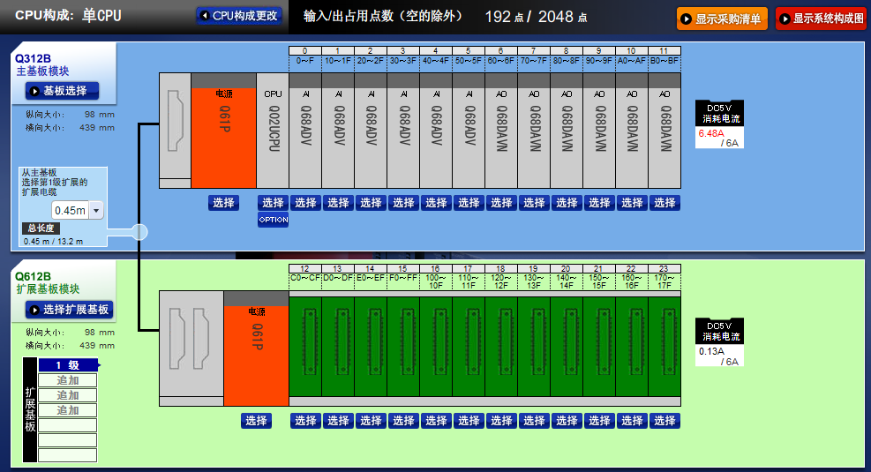Click the first 追加 entry to add extension base
This screenshot has height=472, width=871.
point(68,380)
